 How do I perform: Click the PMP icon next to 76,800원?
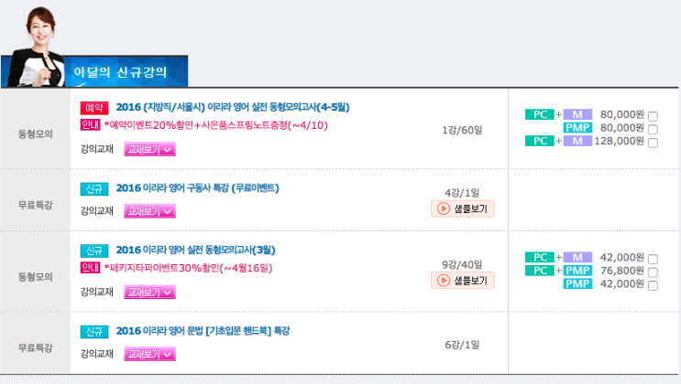577,271
